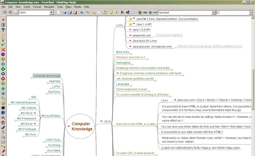This screenshot has height=156, width=255.
Task: Add the Priority 1 purple icon
Action: [3, 54]
